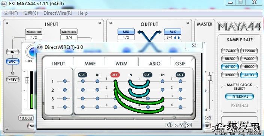Click the MASTER volume fader handle

tap(210, 78)
